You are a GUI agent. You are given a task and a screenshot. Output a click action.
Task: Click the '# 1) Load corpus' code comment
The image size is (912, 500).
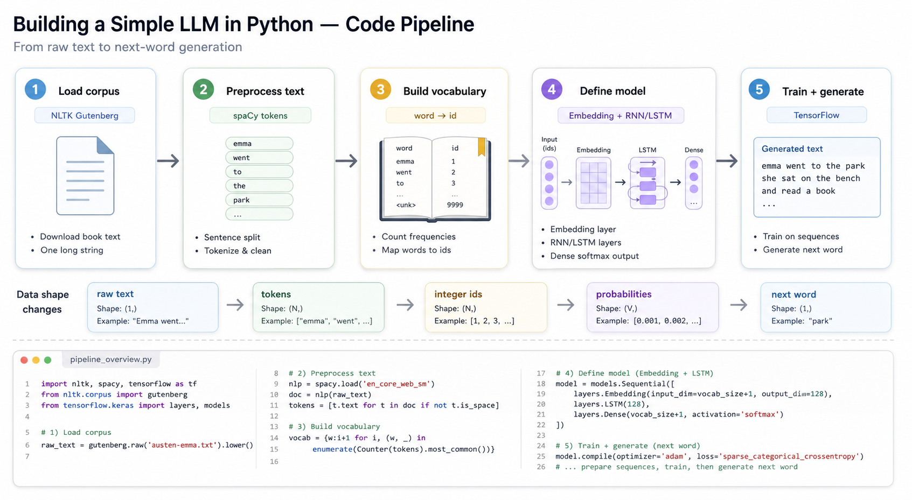(76, 432)
